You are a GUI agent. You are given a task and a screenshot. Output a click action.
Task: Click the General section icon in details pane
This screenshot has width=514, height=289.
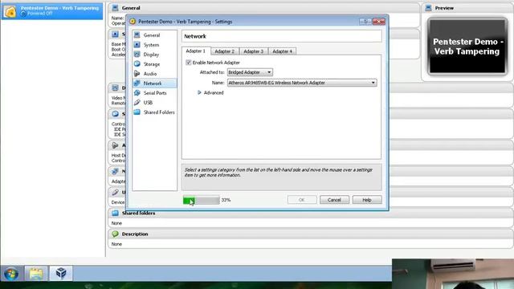pyautogui.click(x=115, y=7)
